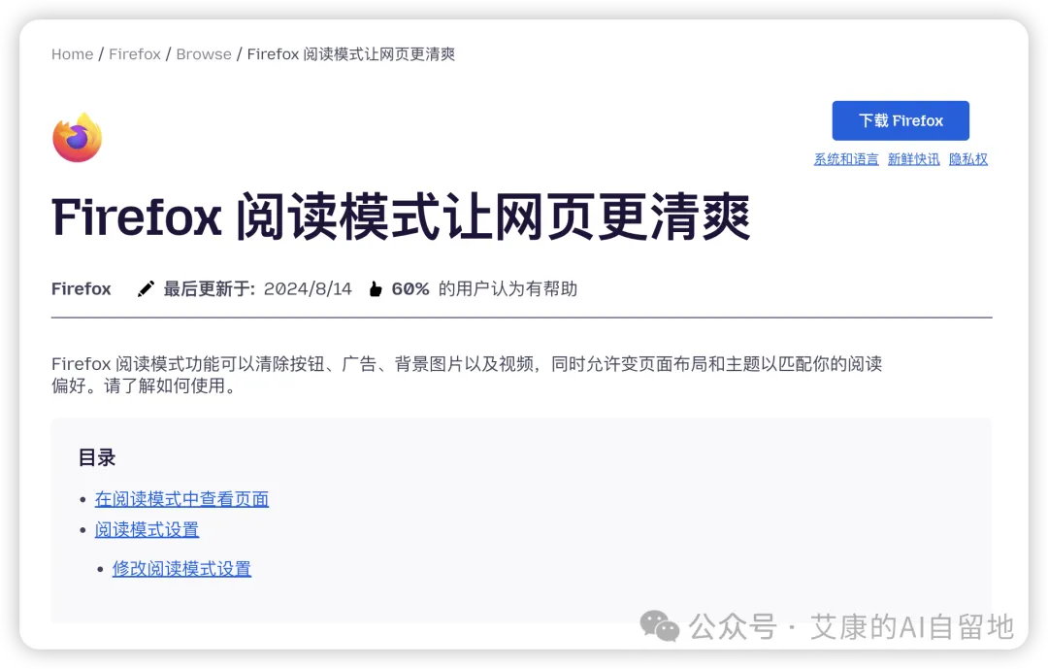Click the 目录 heading

click(97, 457)
